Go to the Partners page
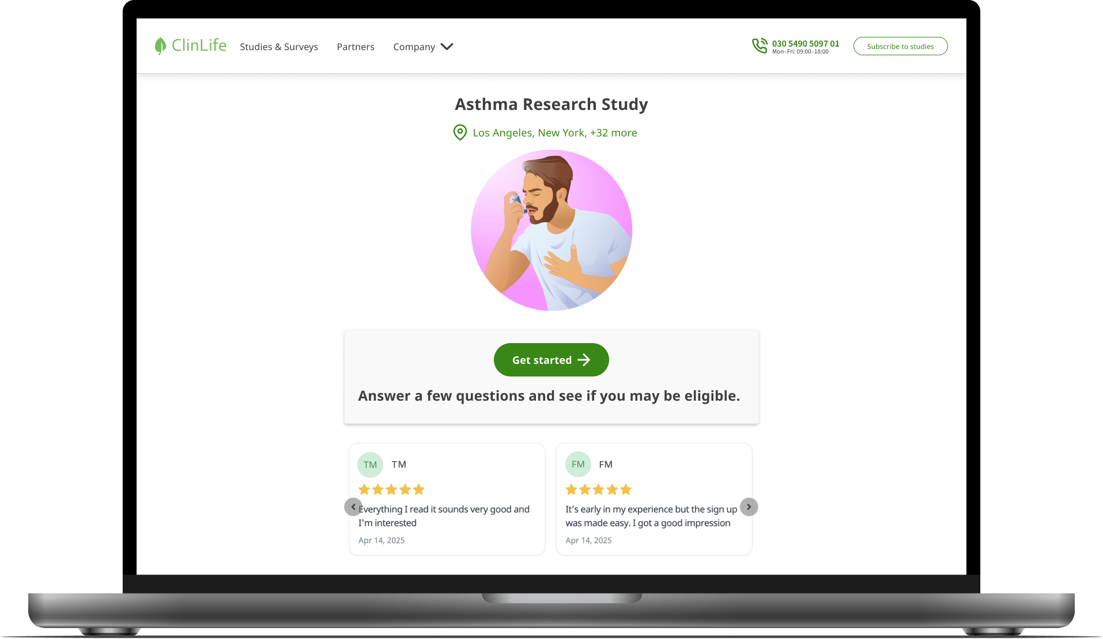Image resolution: width=1103 pixels, height=639 pixels. point(356,47)
